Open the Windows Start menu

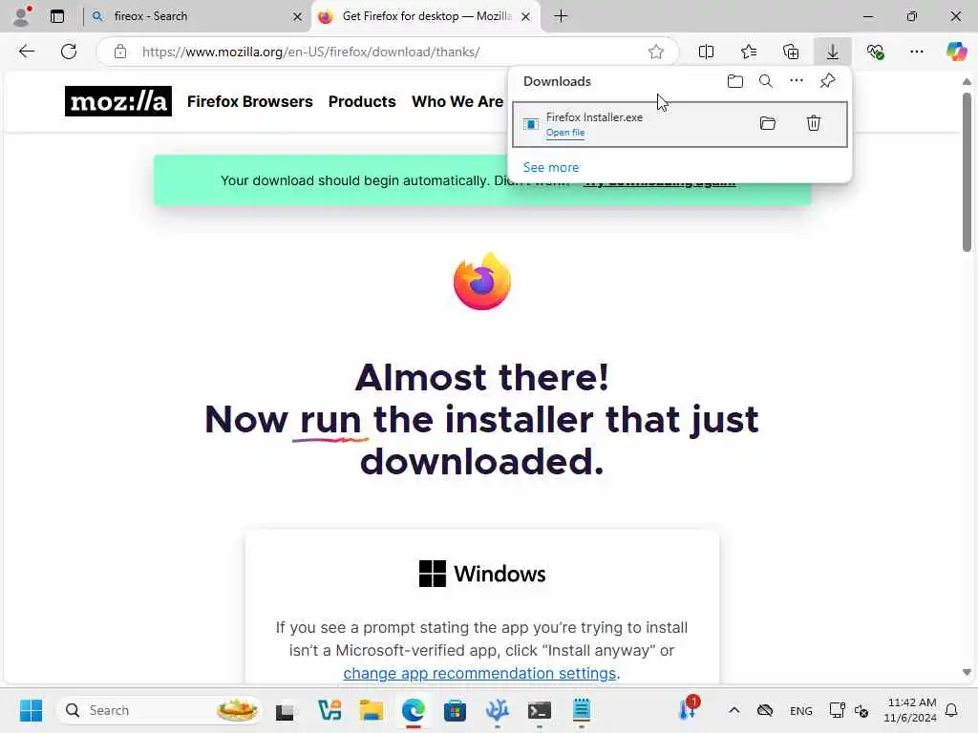pyautogui.click(x=31, y=710)
